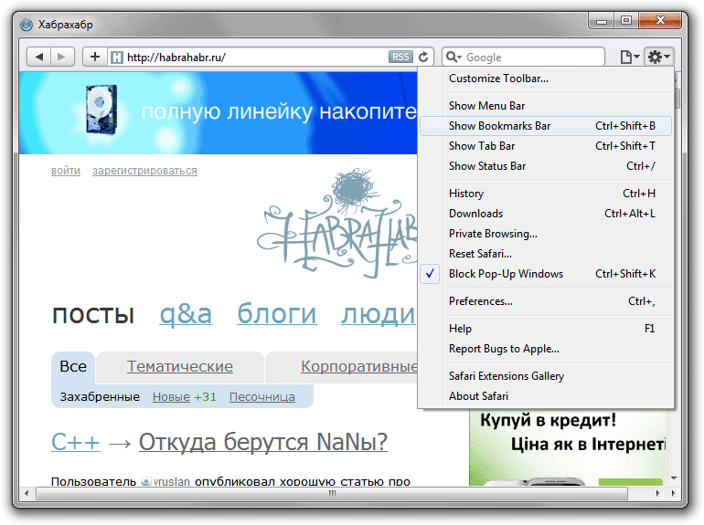Viewport: 704px width, 525px height.
Task: Open the page menu icon
Action: point(630,57)
